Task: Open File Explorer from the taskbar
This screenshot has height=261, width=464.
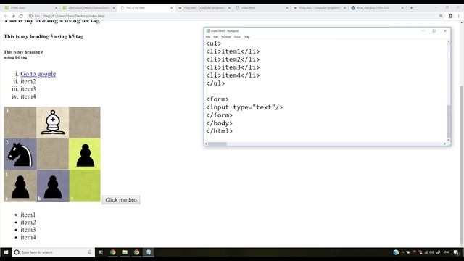Action: coord(125,252)
